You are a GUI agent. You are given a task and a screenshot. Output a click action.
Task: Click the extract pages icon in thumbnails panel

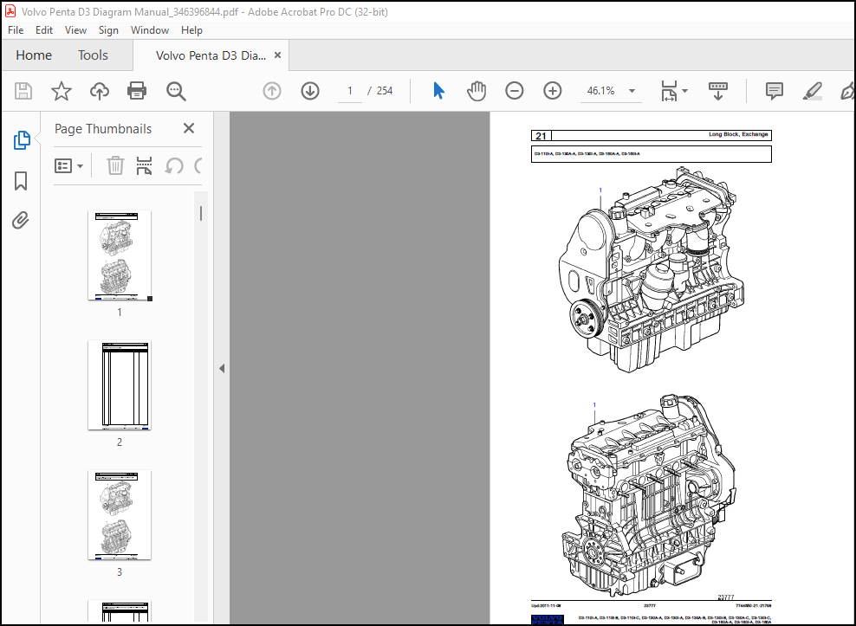[x=144, y=165]
